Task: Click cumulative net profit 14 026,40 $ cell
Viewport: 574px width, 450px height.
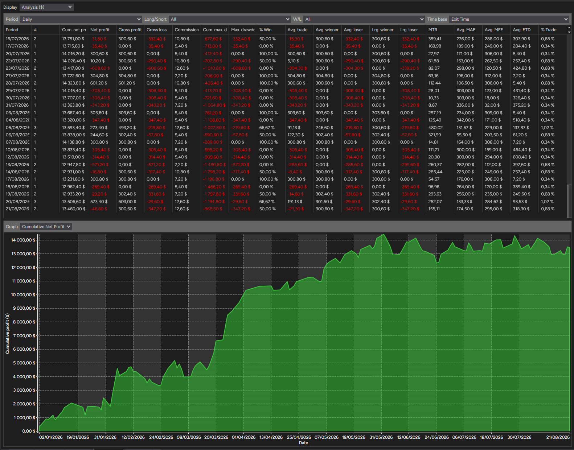Action: pos(74,61)
